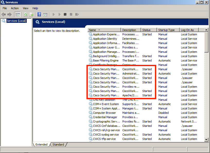Image resolution: width=210 pixels, height=153 pixels.
Task: Sort by the Description column header
Action: coord(131,30)
